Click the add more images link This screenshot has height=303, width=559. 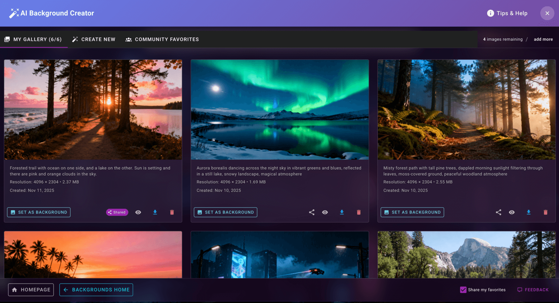tap(543, 39)
